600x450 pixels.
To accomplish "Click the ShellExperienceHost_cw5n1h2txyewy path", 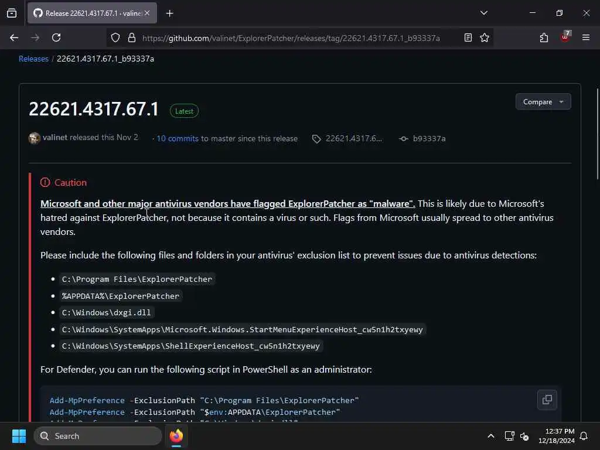I will 190,346.
